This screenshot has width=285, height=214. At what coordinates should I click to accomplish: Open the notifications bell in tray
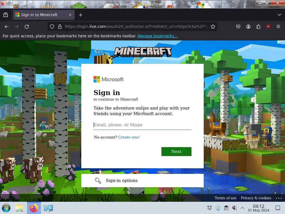[x=209, y=208]
